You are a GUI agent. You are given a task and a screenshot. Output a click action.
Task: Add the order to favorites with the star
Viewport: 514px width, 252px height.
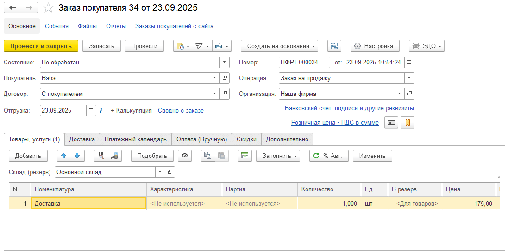(48, 8)
